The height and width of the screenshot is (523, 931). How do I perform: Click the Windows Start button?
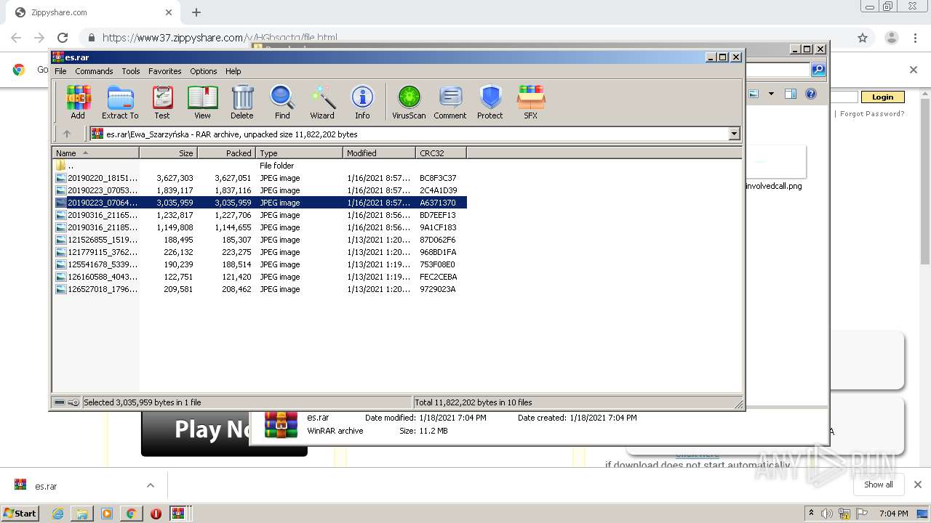20,513
